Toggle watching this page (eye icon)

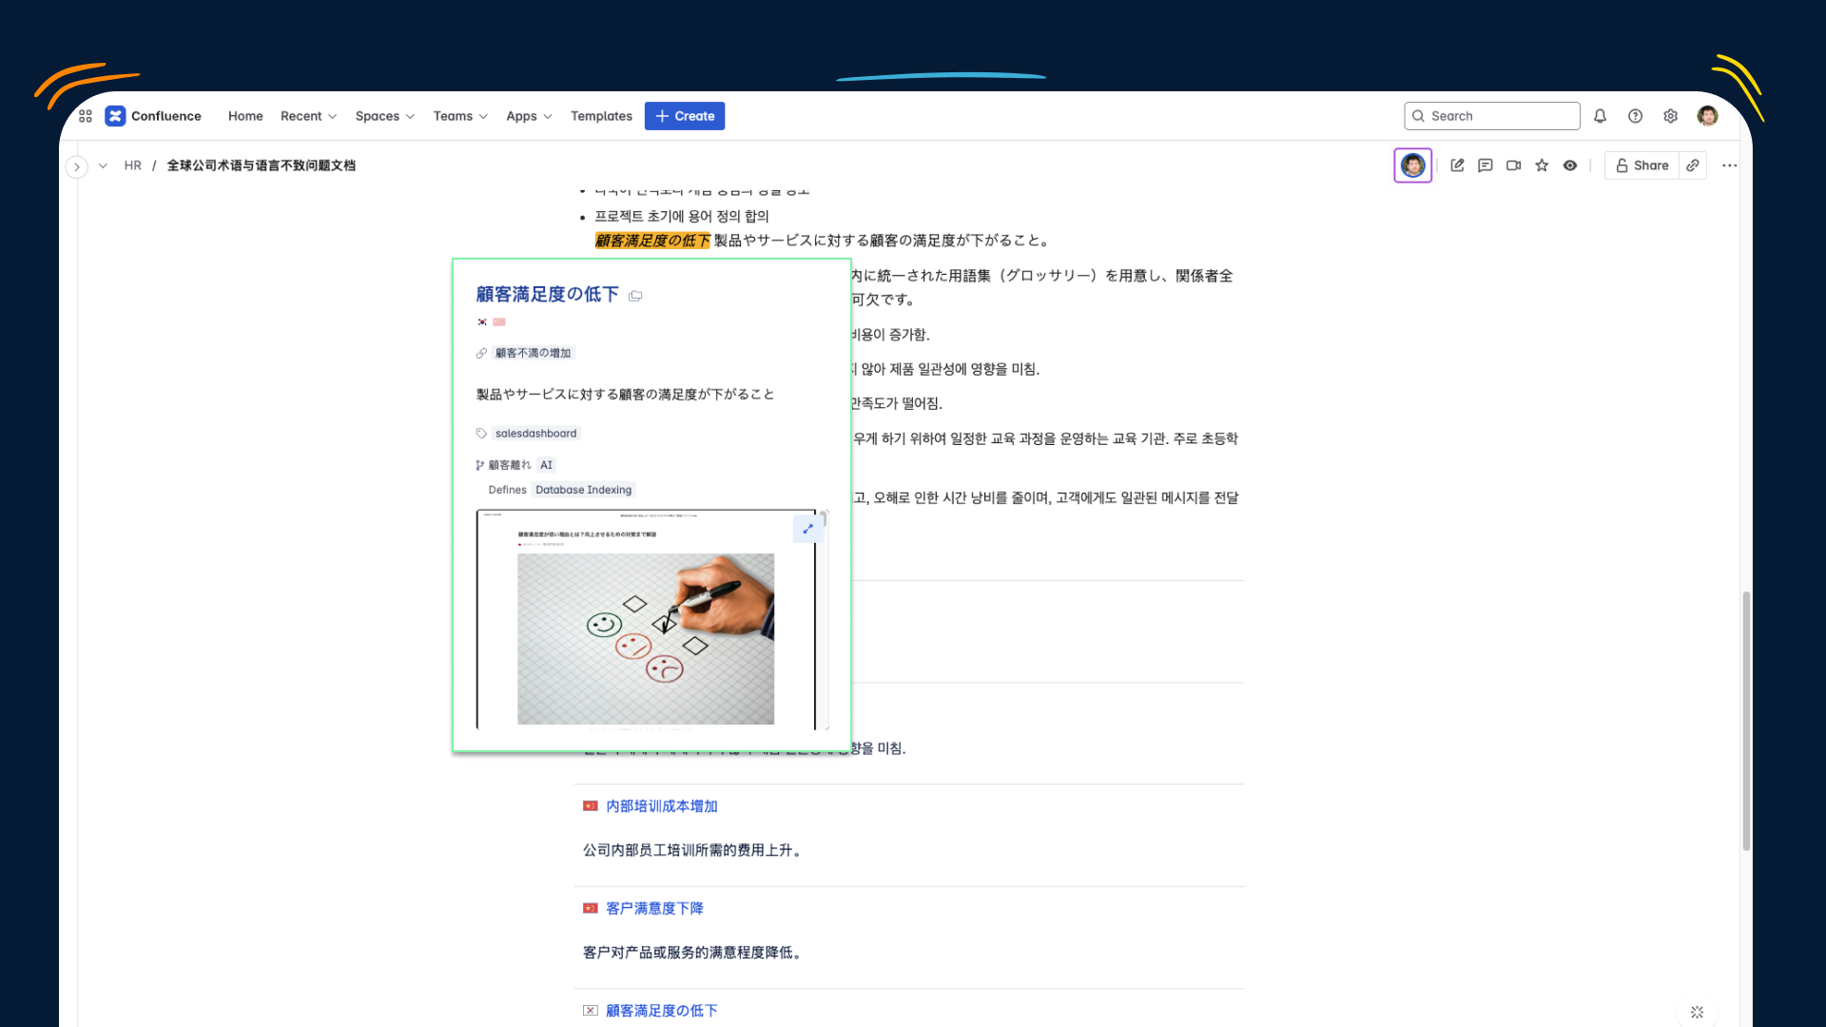pyautogui.click(x=1570, y=165)
